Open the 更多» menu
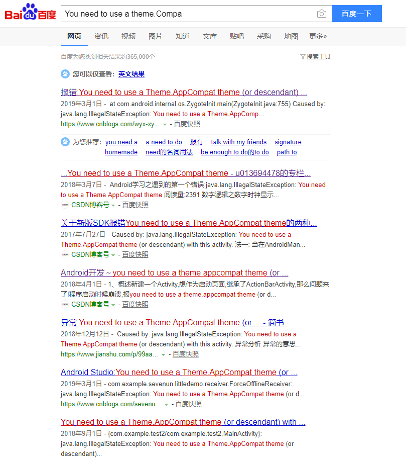This screenshot has height=458, width=406. click(318, 36)
